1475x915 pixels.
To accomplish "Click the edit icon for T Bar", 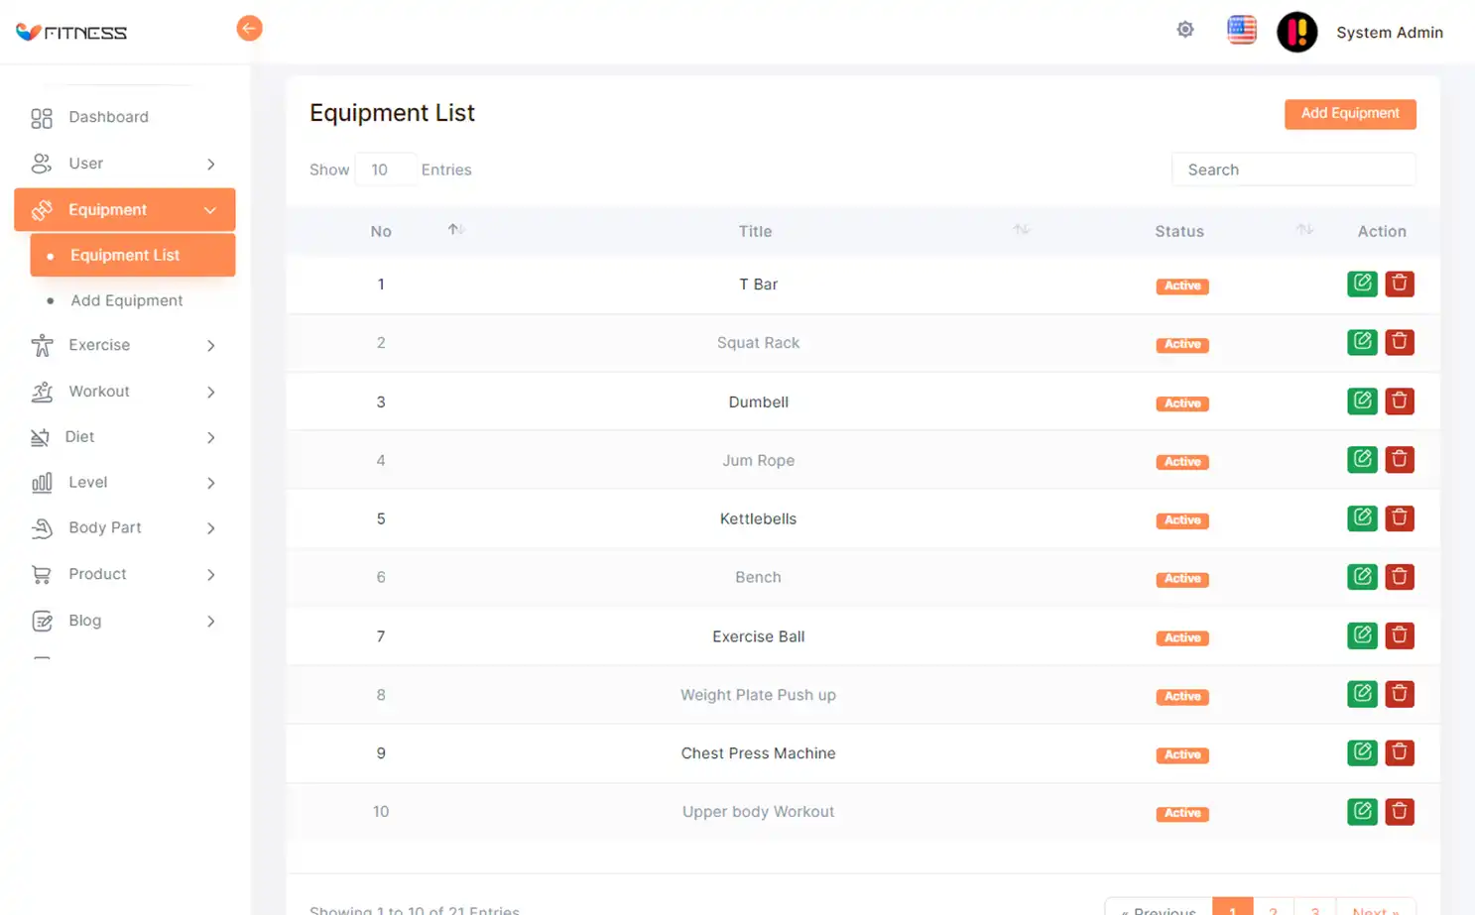I will (x=1362, y=284).
